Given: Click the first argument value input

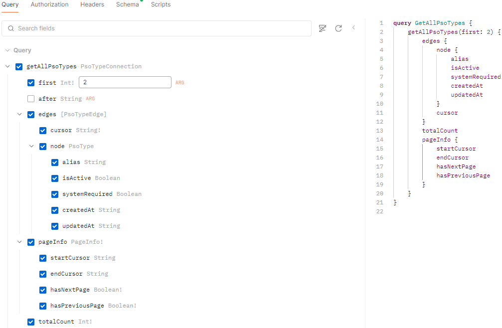Looking at the screenshot, I should click(125, 82).
